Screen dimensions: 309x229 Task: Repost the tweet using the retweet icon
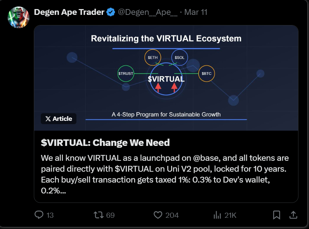click(98, 215)
